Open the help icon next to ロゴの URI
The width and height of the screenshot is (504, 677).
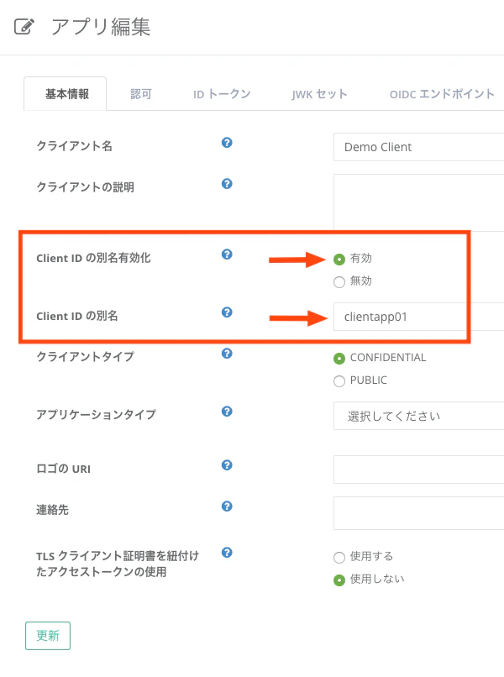tap(226, 464)
